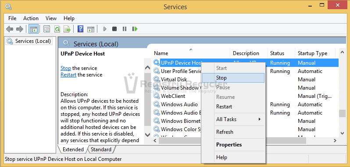Click services list scroll up arrow
This screenshot has height=167, width=350.
tap(342, 52)
